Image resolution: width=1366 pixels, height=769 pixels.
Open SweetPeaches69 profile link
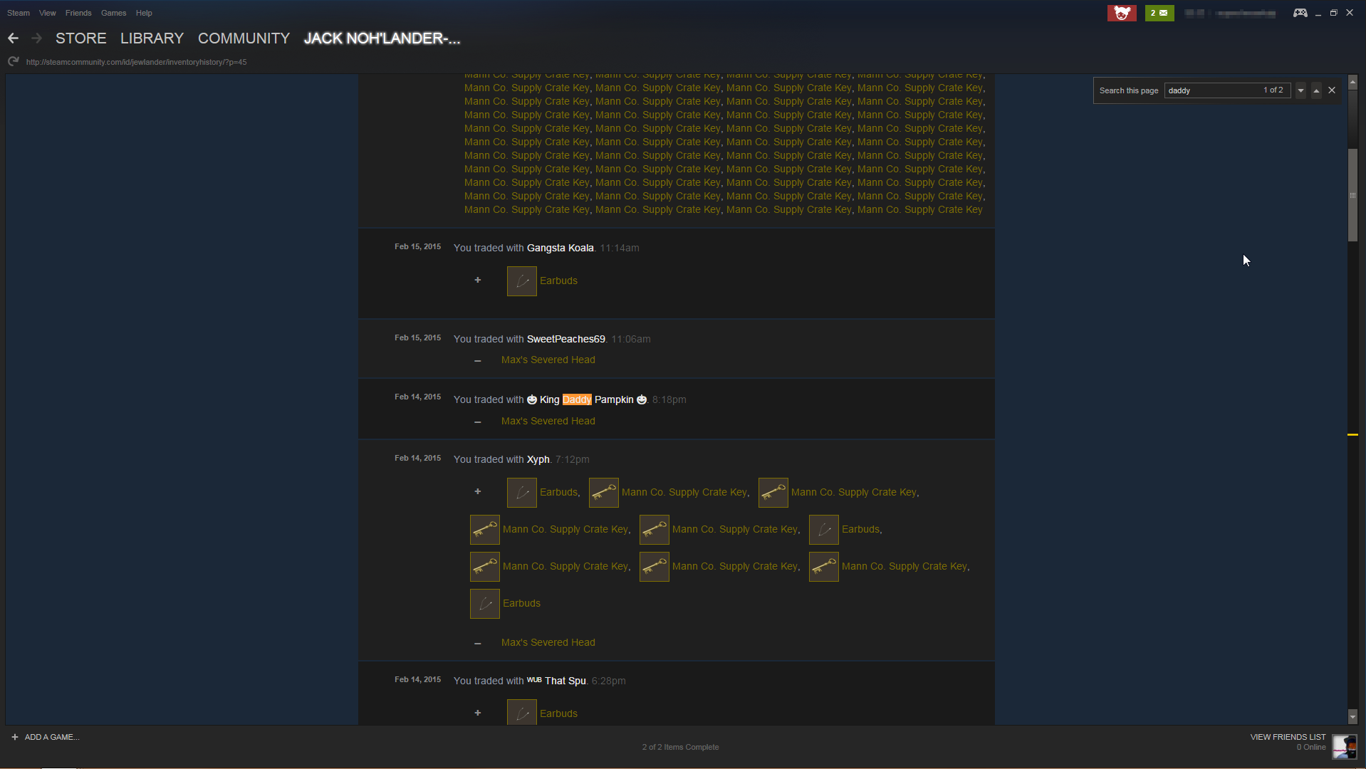565,339
